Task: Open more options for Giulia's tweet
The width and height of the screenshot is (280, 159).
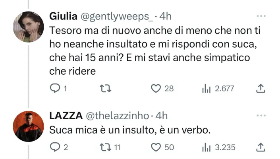Action: tap(261, 16)
